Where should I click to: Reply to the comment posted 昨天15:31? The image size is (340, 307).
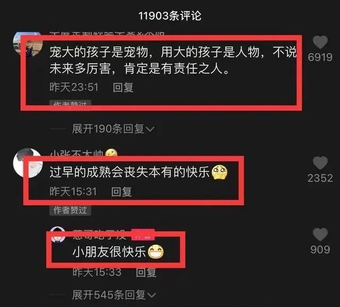tap(121, 192)
